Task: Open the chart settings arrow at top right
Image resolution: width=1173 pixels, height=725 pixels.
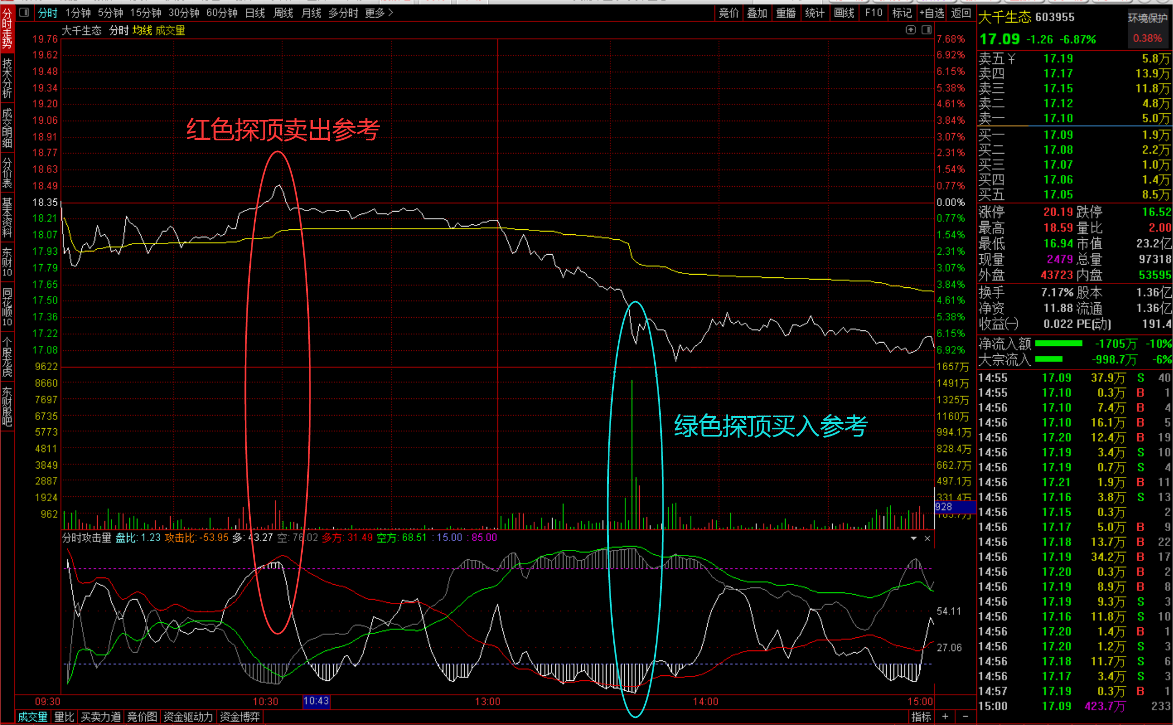Action: (911, 30)
